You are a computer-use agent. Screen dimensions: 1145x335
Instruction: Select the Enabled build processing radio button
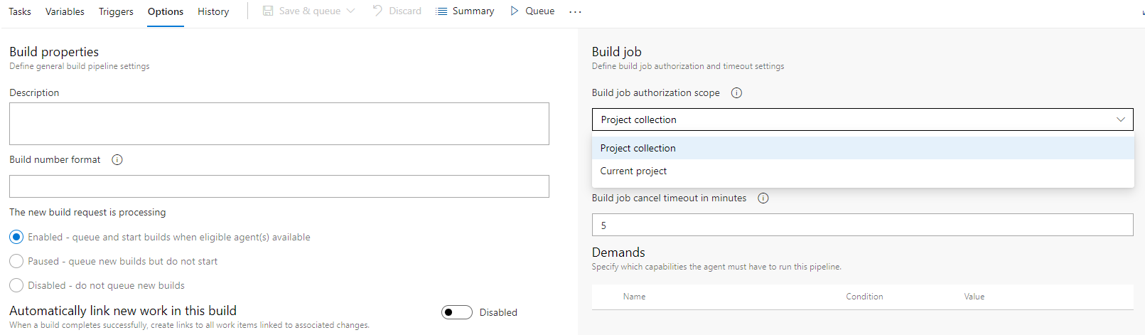click(16, 237)
